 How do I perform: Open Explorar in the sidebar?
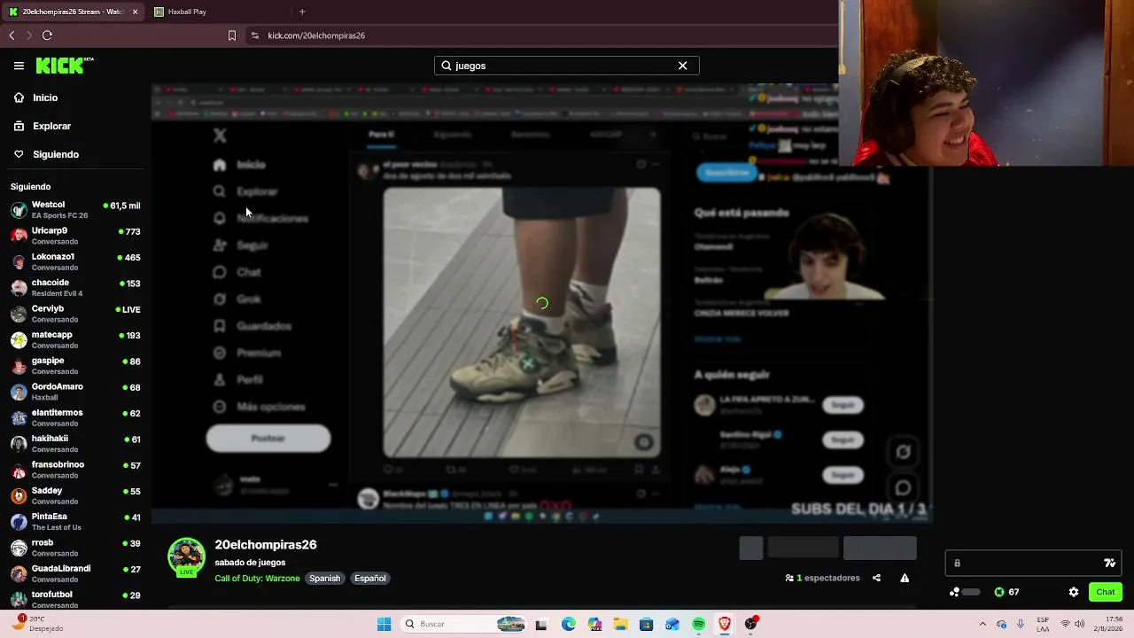51,126
